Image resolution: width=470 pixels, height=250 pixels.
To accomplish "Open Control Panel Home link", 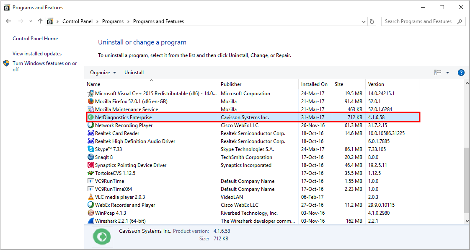I will [x=35, y=39].
